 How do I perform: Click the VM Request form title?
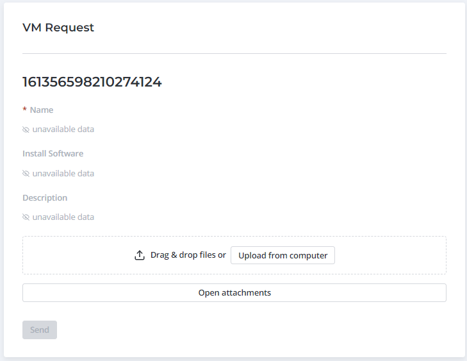(x=58, y=28)
